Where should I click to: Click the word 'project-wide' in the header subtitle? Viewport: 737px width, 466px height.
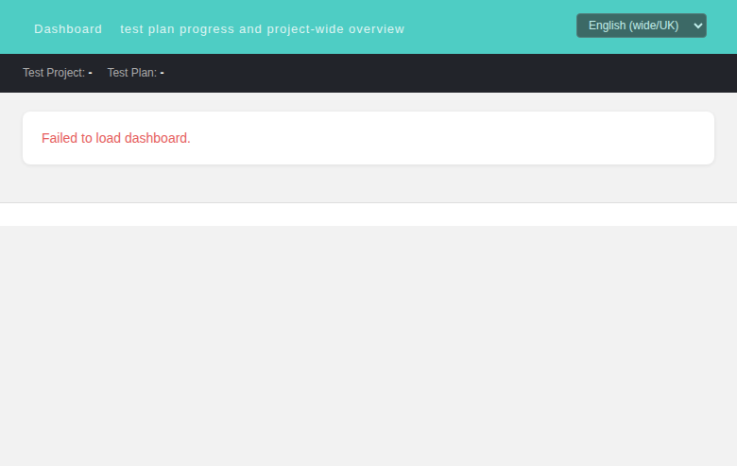tap(305, 29)
